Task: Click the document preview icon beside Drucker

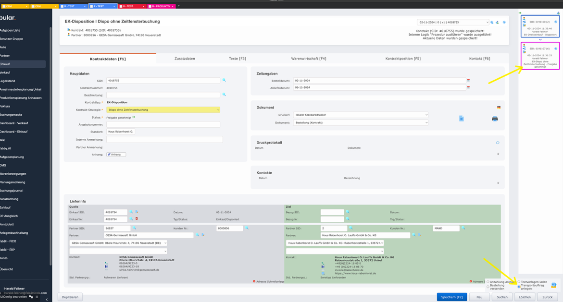Action: coord(461,119)
